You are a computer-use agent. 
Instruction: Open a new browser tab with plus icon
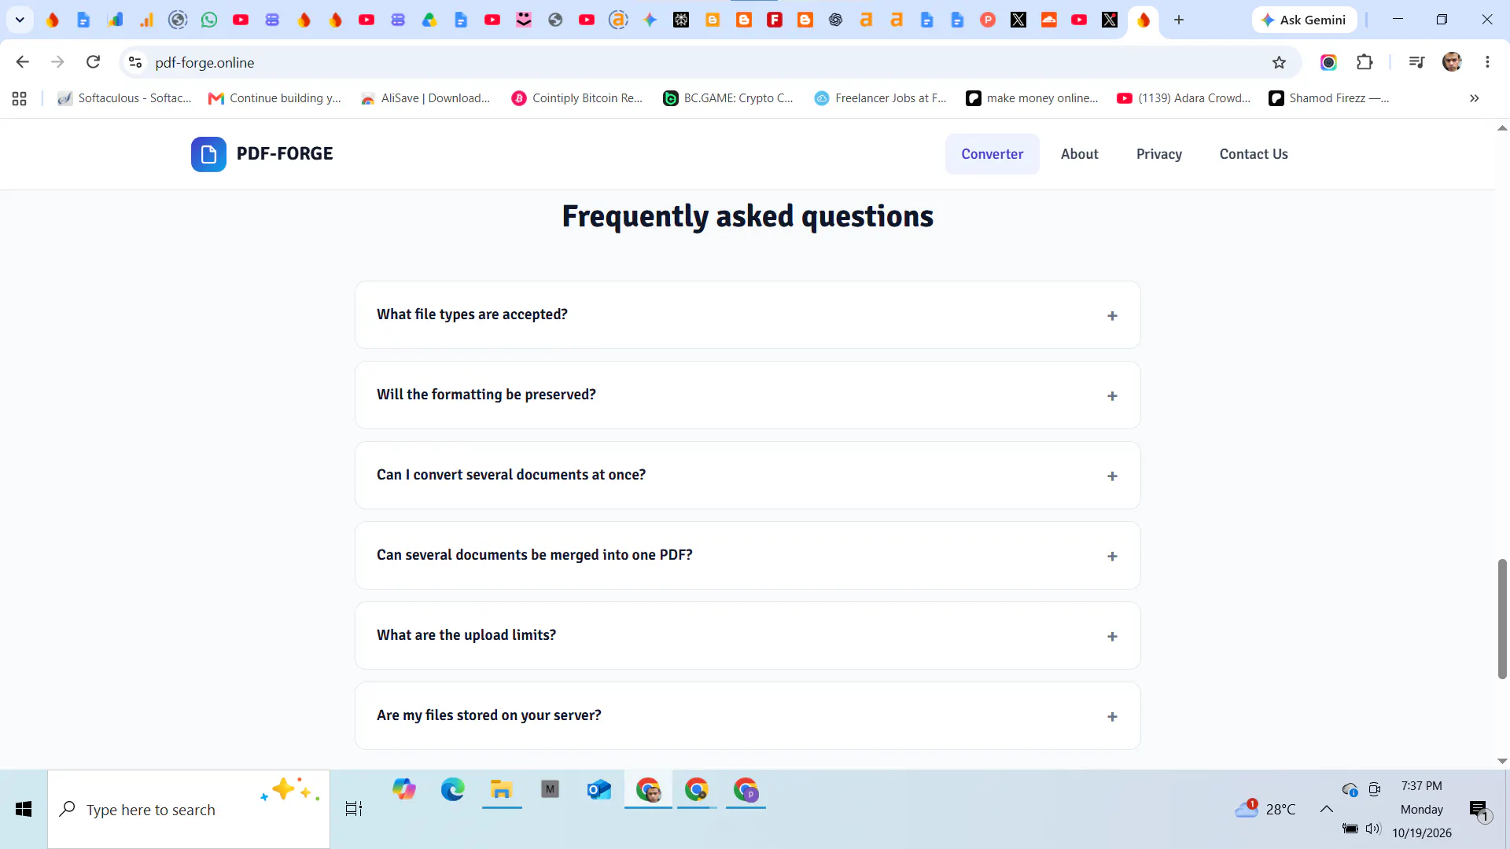[x=1179, y=20]
